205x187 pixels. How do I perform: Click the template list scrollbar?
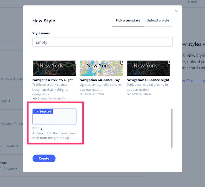(x=172, y=128)
